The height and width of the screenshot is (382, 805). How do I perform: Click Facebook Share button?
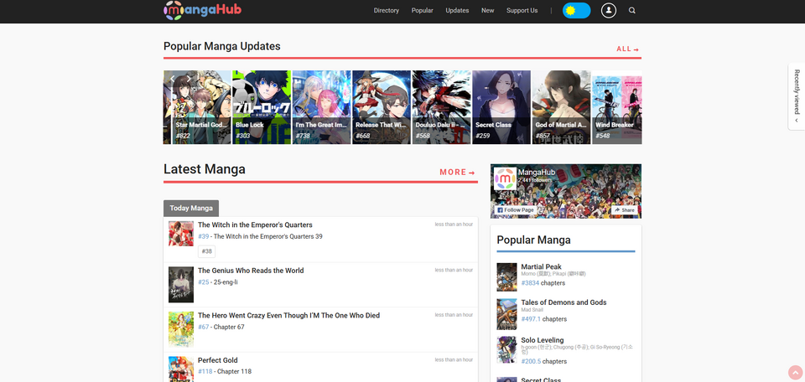(x=624, y=210)
